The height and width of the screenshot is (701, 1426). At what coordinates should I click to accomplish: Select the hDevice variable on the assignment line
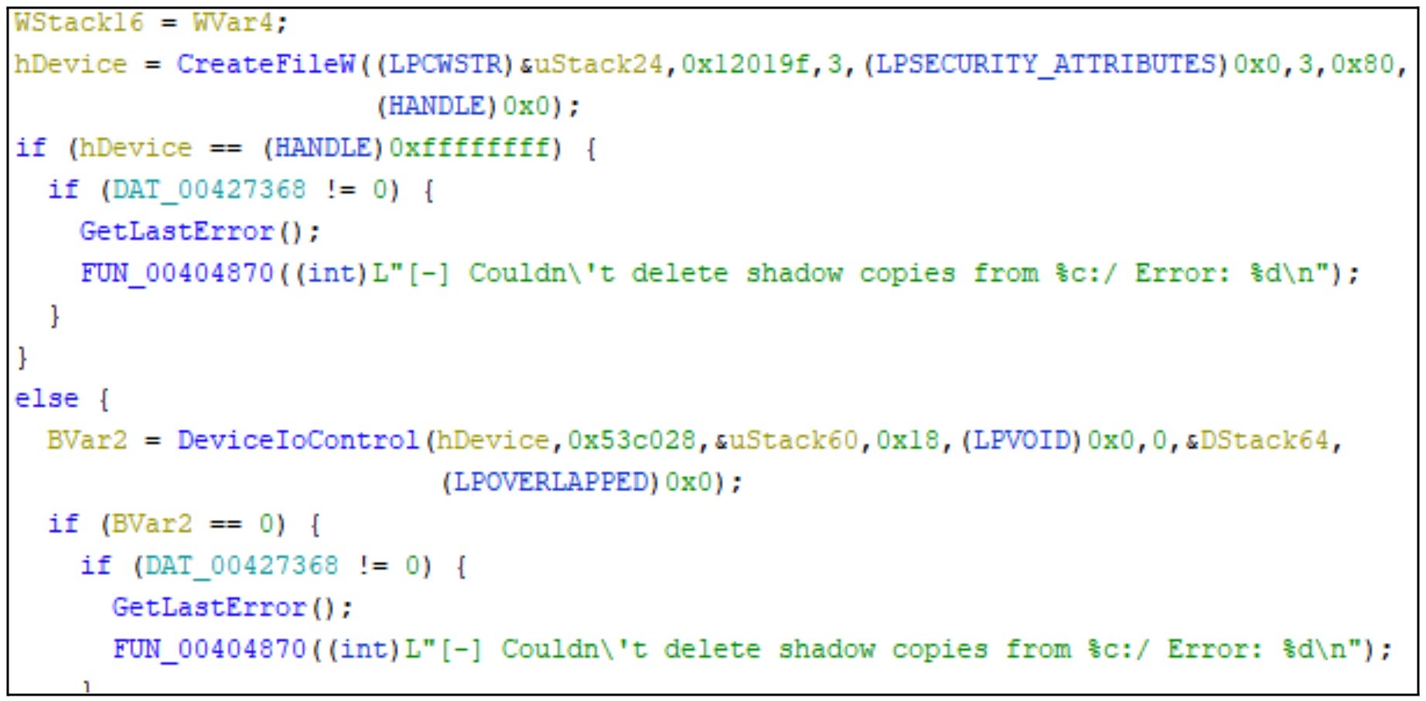click(70, 64)
